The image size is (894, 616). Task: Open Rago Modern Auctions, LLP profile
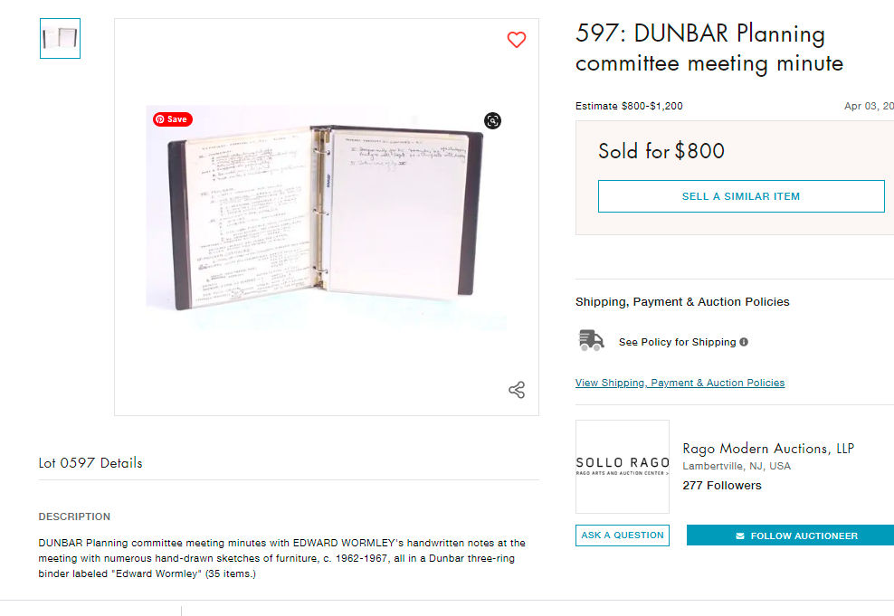[768, 449]
